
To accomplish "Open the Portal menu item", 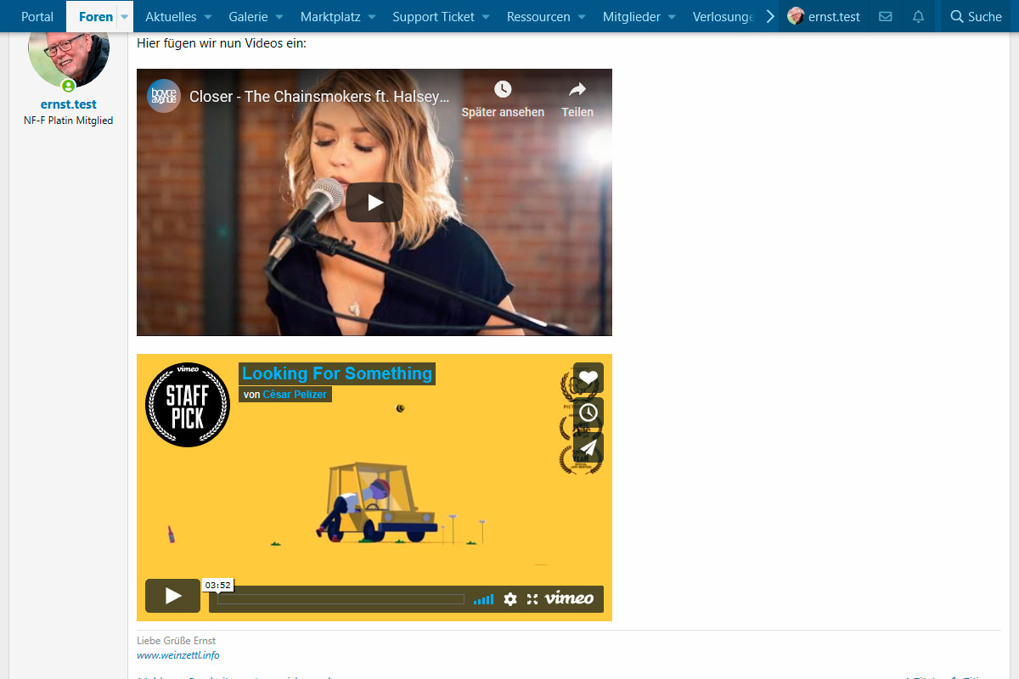I will coord(37,16).
